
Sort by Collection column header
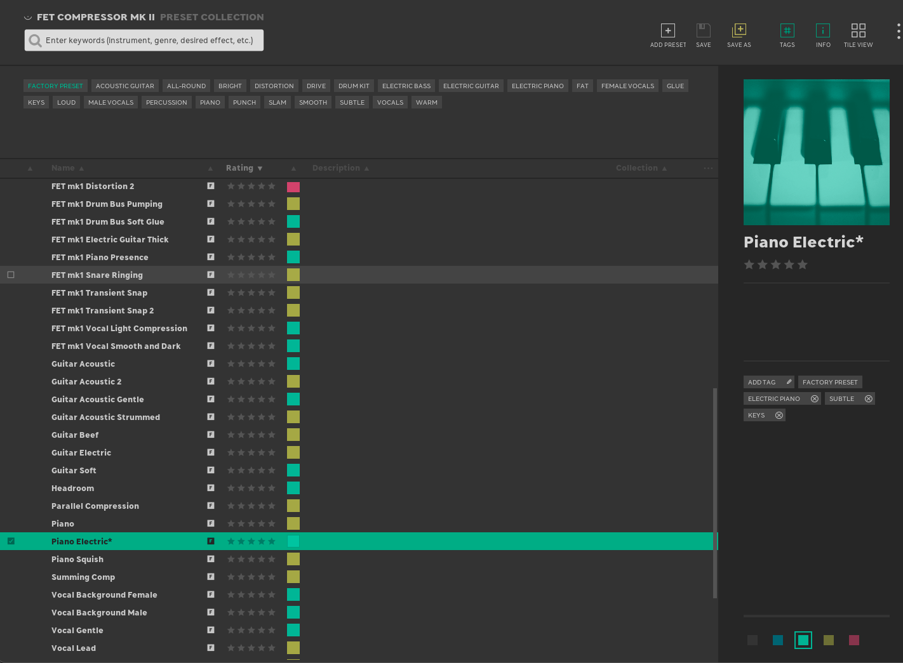coord(637,168)
